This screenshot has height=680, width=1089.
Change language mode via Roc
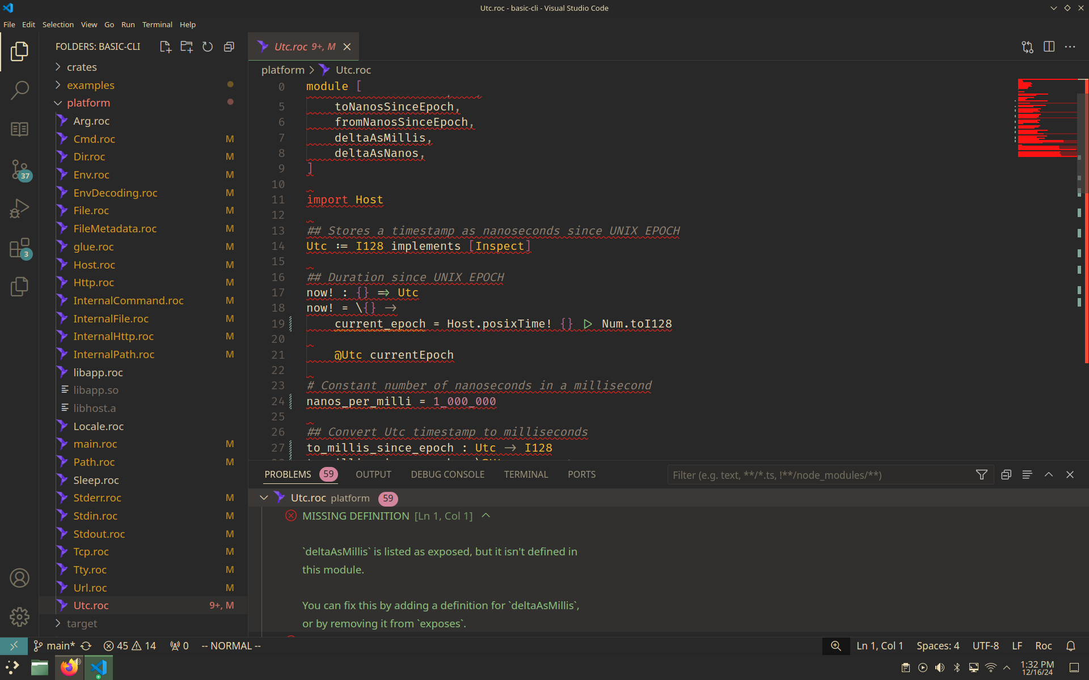point(1043,645)
